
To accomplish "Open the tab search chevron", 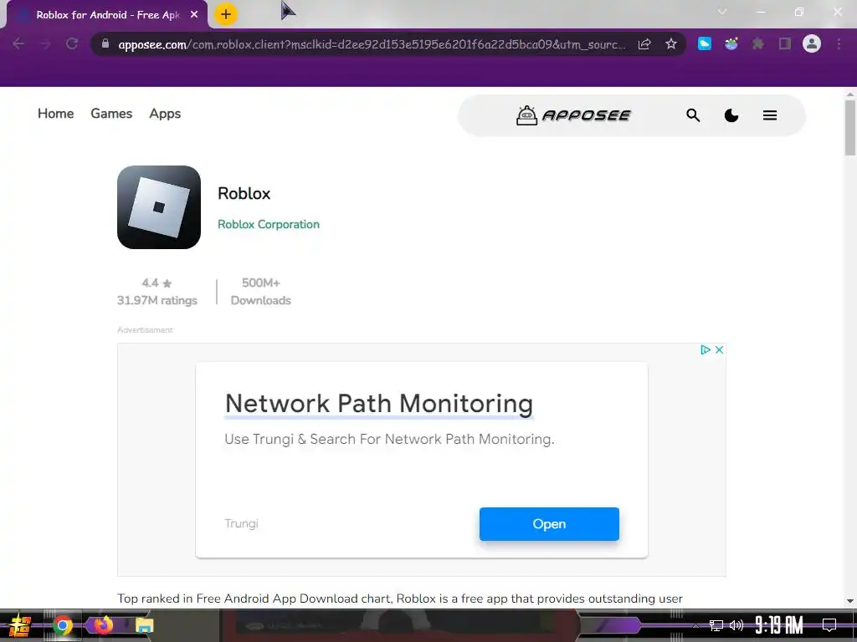I will [722, 12].
